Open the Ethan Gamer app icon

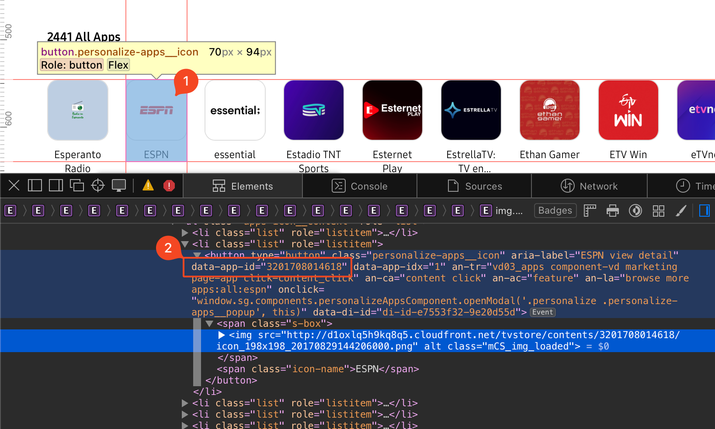(x=550, y=110)
